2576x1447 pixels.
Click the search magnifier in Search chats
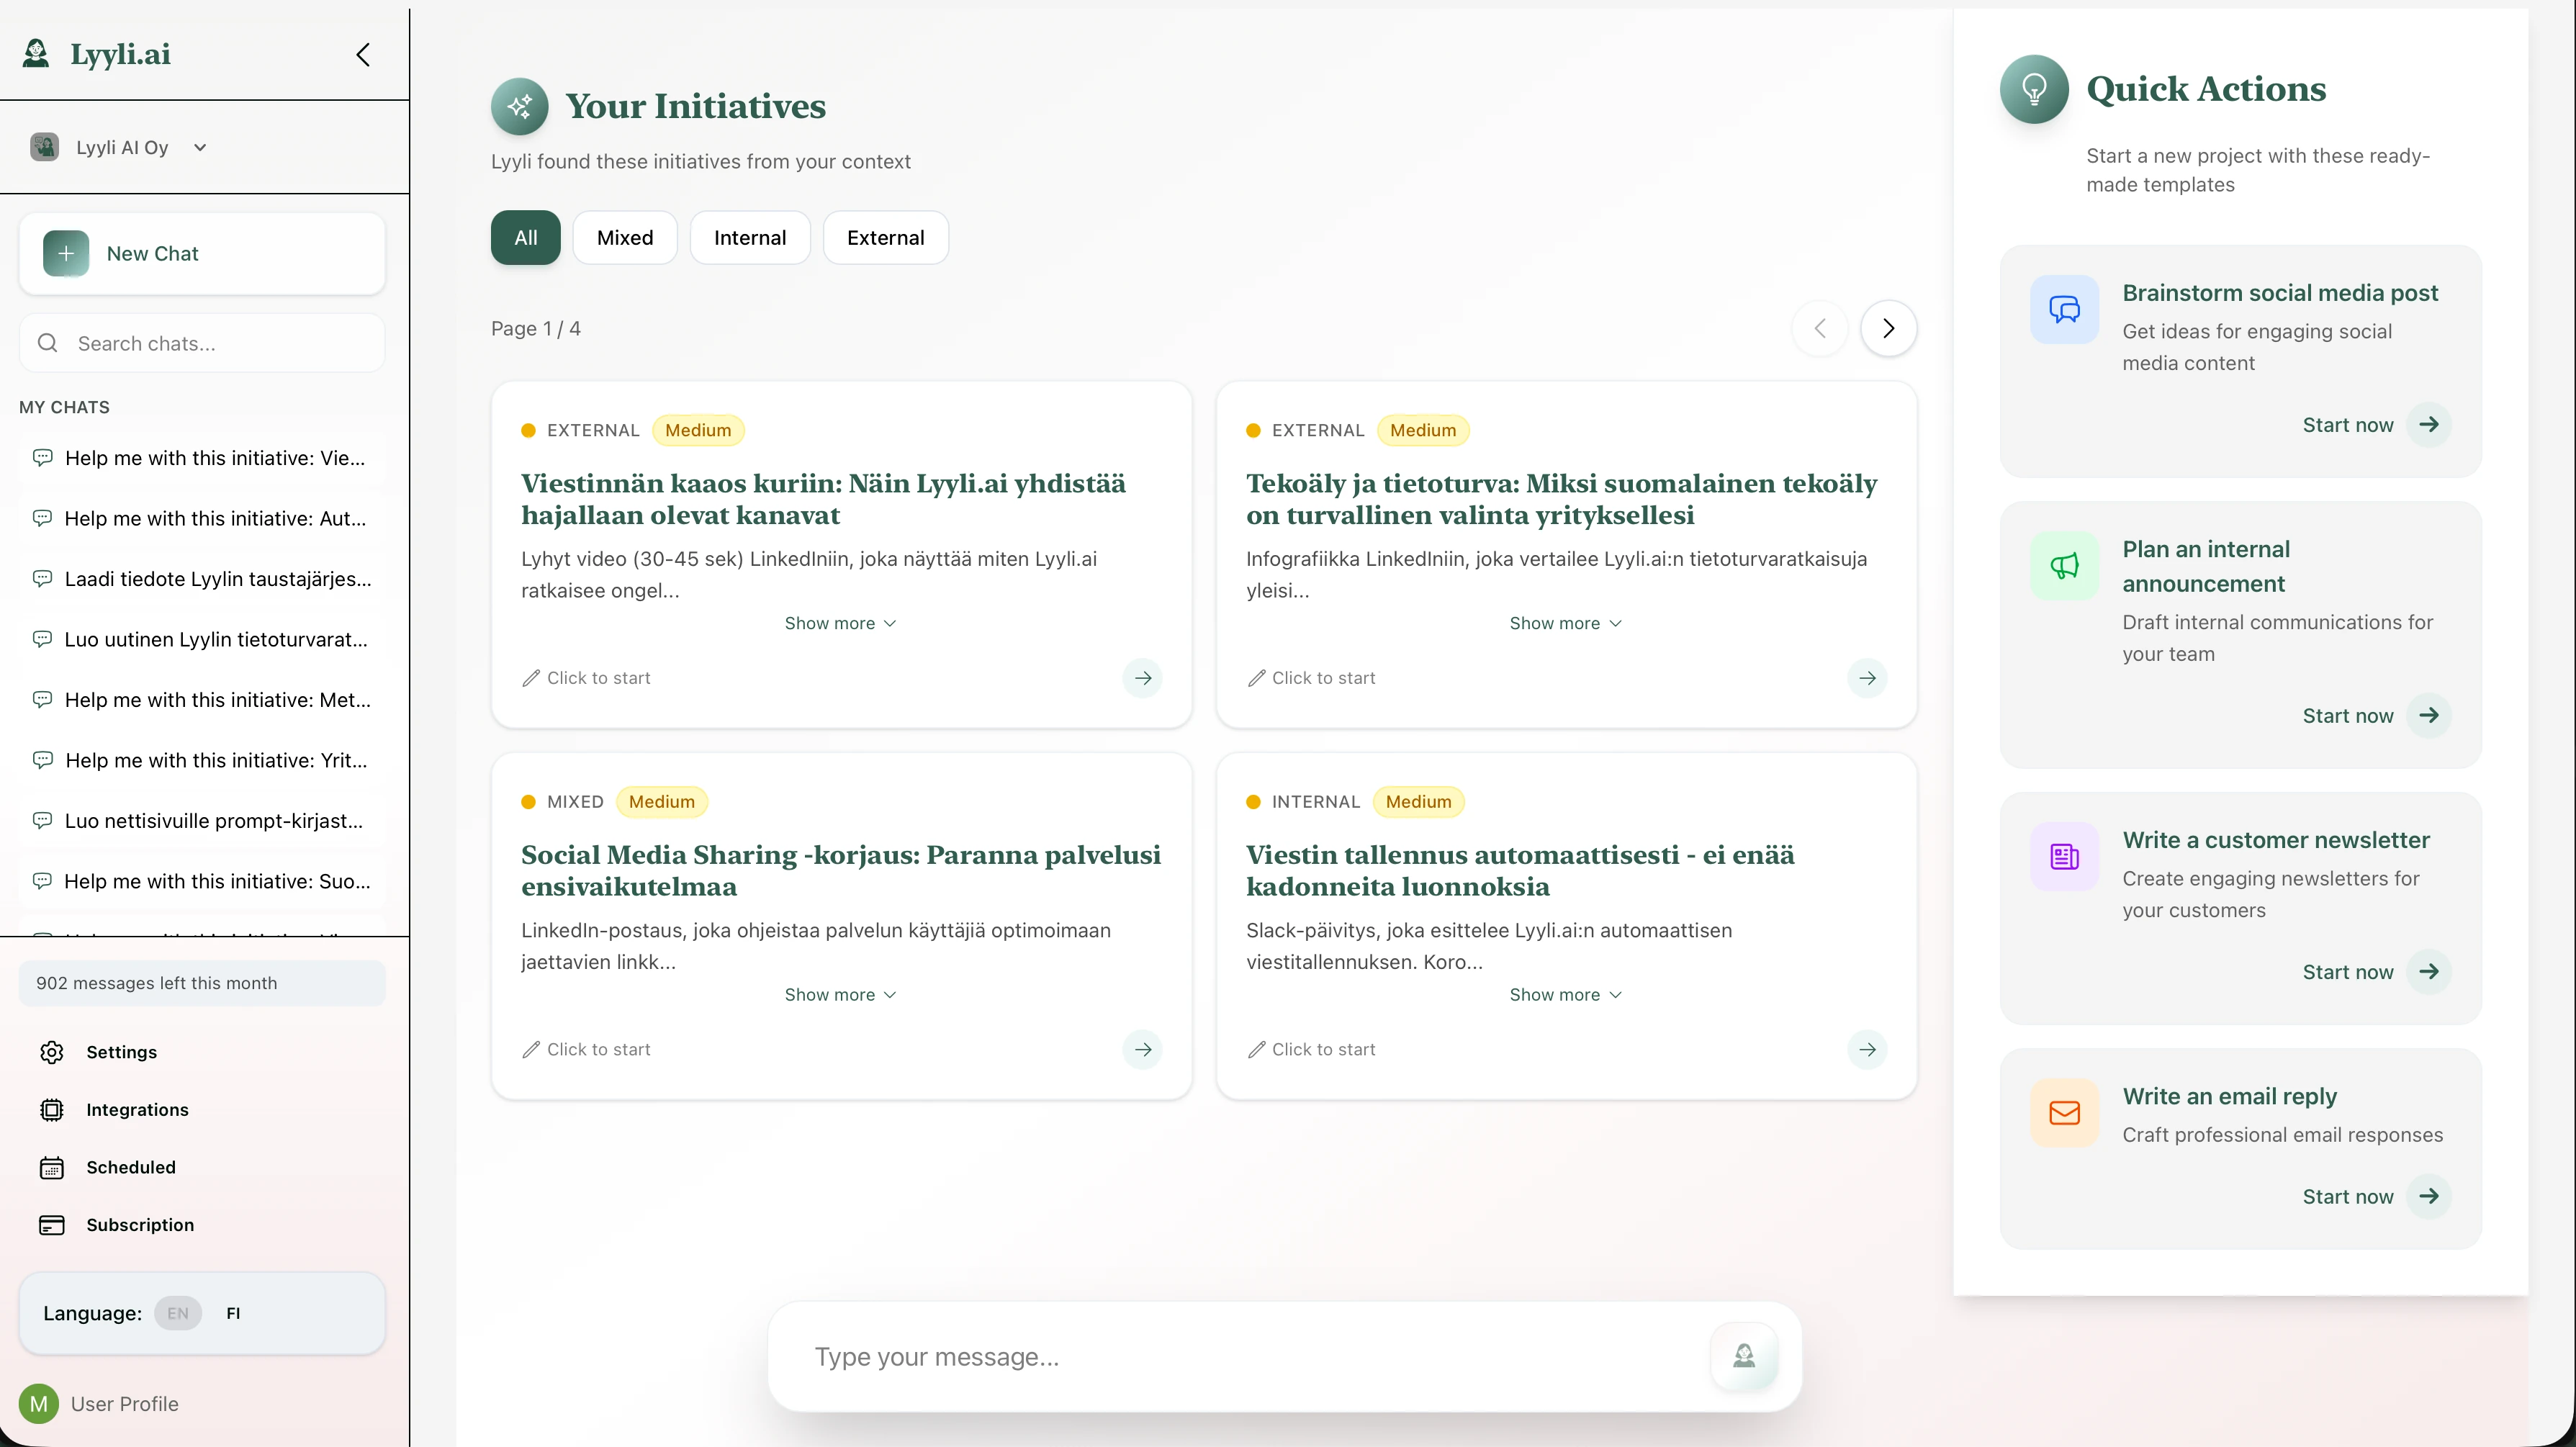(48, 342)
